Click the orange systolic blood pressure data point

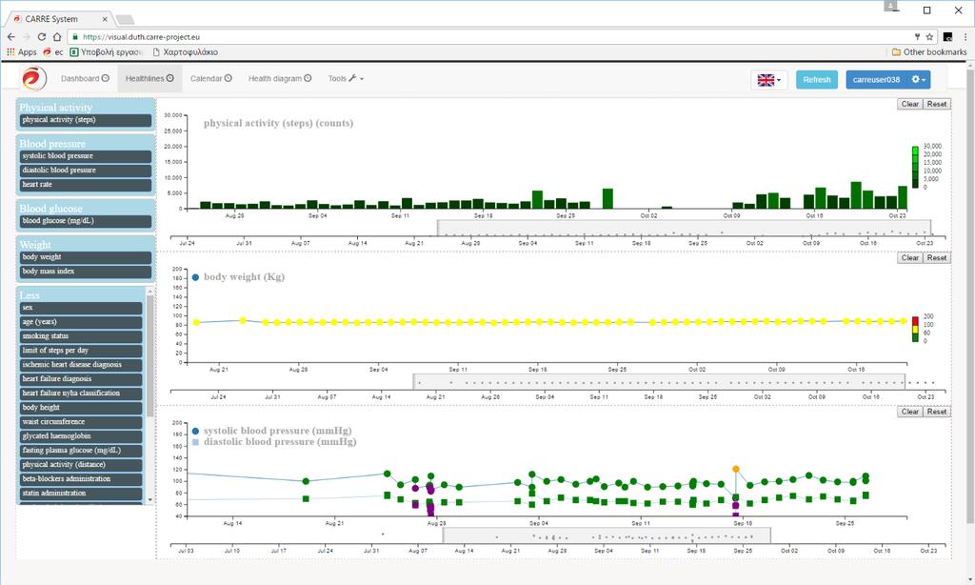coord(736,469)
